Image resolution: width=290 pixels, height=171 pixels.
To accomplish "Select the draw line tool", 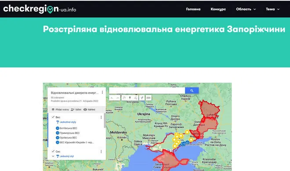I will pos(136,98).
